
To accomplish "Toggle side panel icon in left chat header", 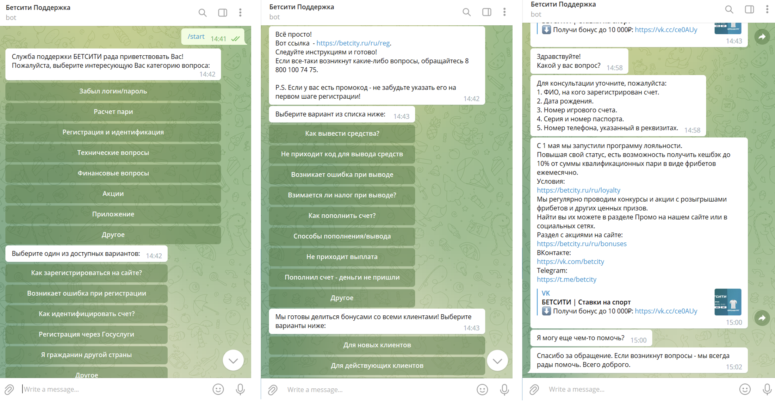I will click(223, 13).
